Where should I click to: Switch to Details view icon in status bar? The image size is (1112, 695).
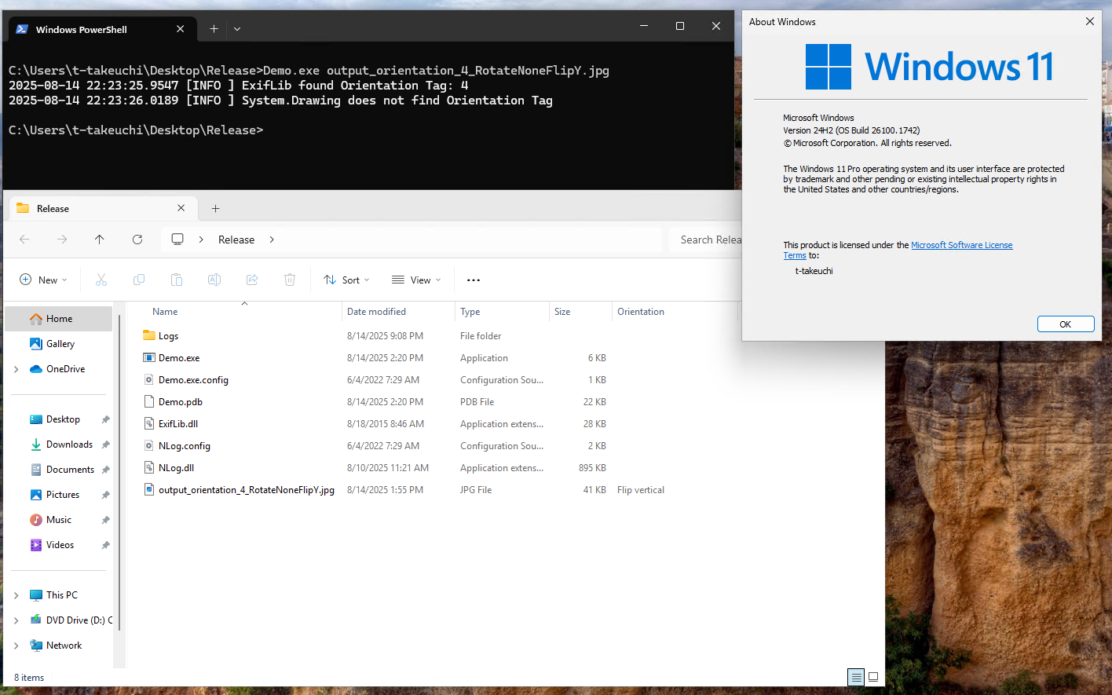coord(856,677)
